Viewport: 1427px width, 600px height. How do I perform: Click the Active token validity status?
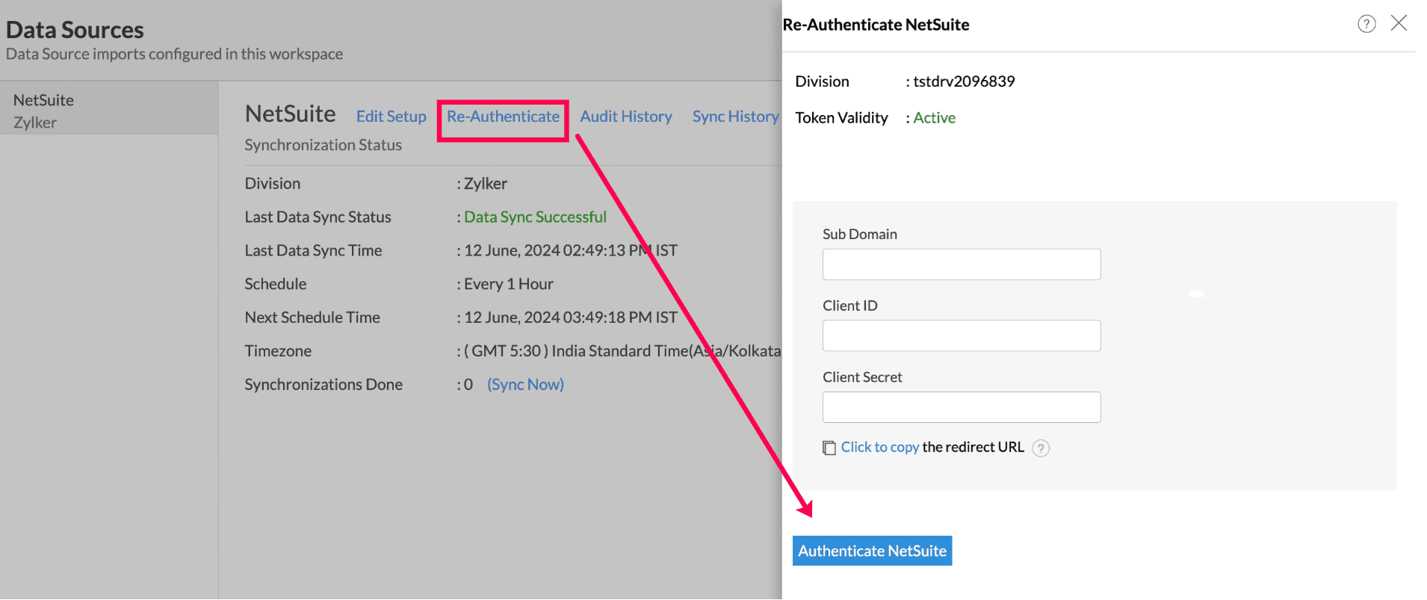pos(934,117)
